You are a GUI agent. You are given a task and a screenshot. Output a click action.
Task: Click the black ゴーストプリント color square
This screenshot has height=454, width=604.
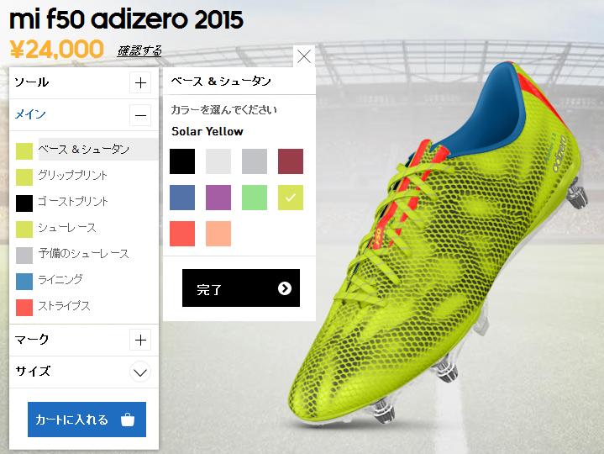click(x=24, y=203)
